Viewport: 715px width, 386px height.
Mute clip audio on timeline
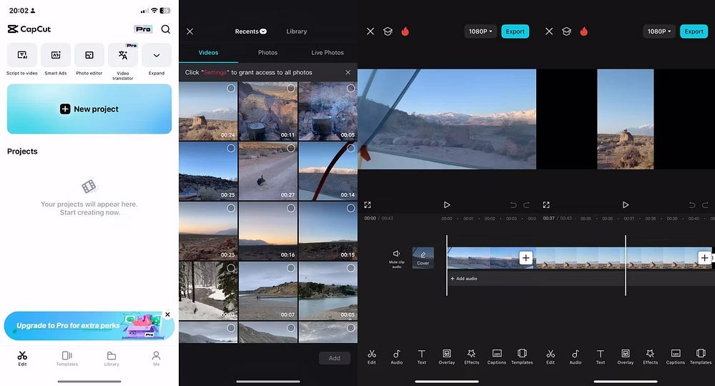(x=396, y=258)
